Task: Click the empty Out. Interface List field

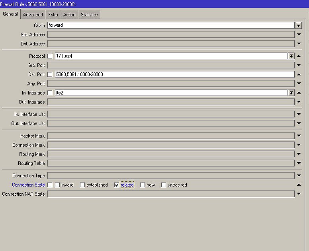Action: click(x=171, y=123)
